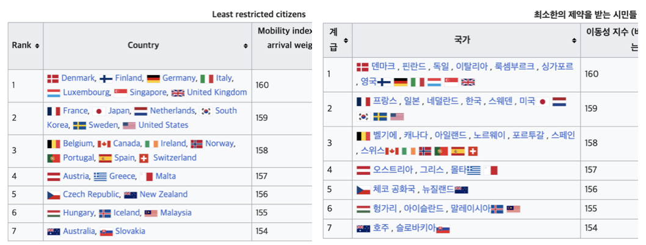This screenshot has width=646, height=245.
Task: Click the Switzerland flag icon before Switzerland
Action: coord(144,158)
